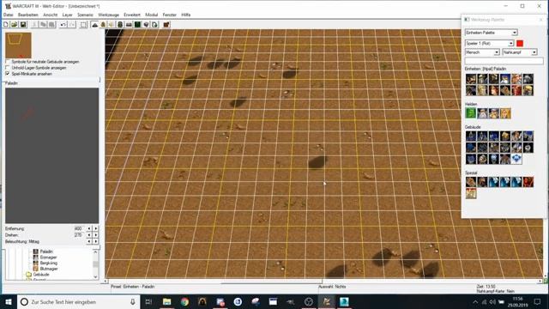The height and width of the screenshot is (309, 549).
Task: Open the 'Nahkampf' dropdown
Action: coord(520,52)
